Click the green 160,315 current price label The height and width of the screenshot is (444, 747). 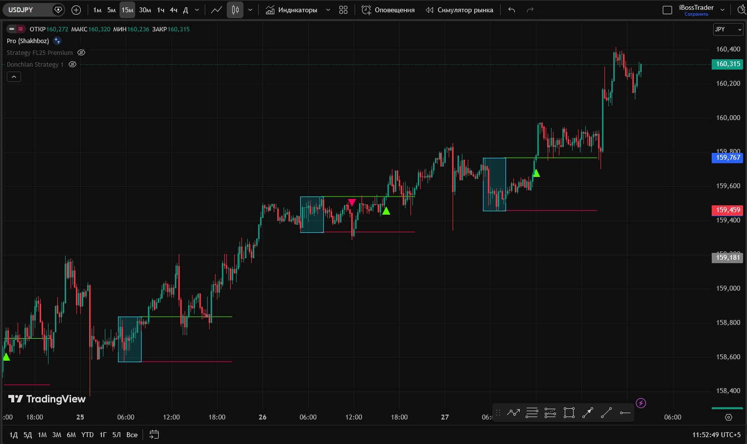pyautogui.click(x=727, y=64)
